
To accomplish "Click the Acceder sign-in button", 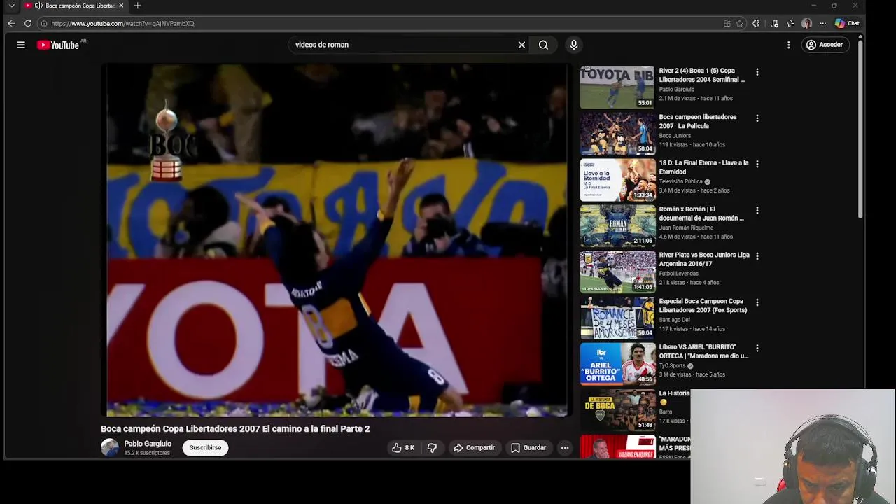I will pyautogui.click(x=825, y=45).
